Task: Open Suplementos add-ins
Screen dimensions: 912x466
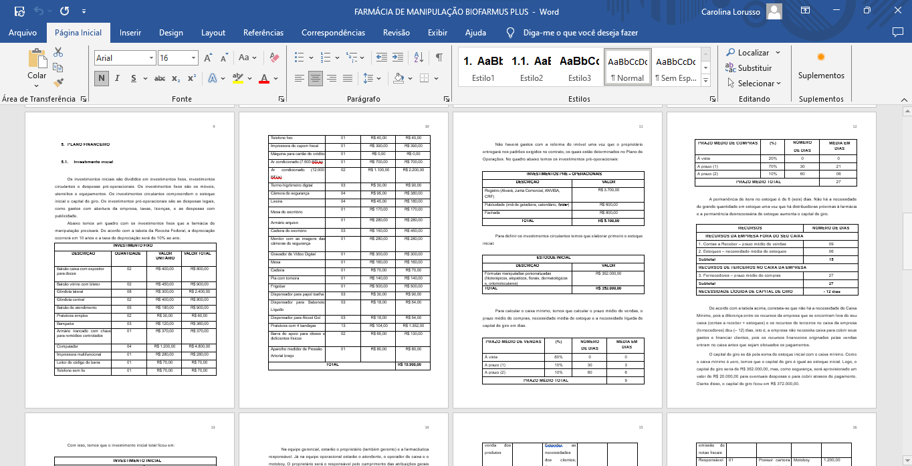Action: coord(821,66)
